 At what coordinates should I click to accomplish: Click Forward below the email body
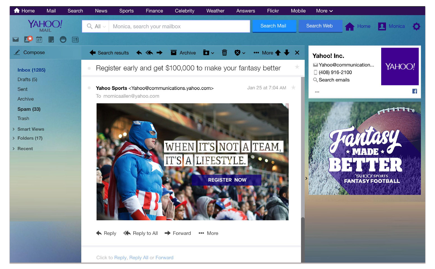pyautogui.click(x=178, y=233)
